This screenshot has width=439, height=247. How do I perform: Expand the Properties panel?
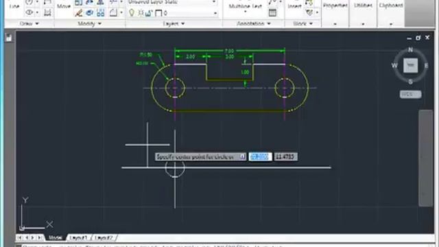coord(335,24)
